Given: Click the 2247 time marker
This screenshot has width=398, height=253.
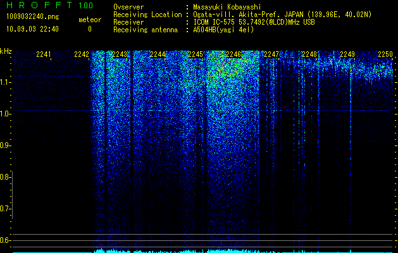Looking at the screenshot, I should [x=271, y=54].
